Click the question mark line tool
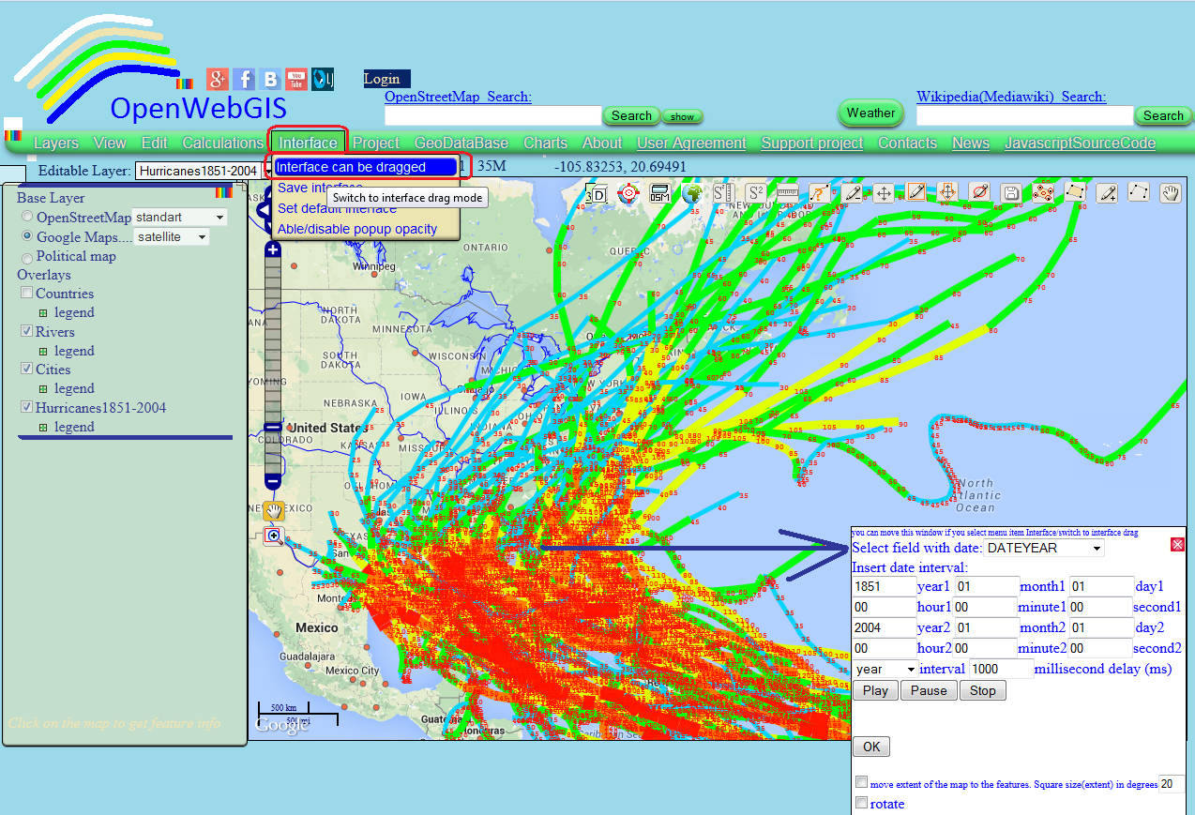1195x815 pixels. click(x=819, y=193)
